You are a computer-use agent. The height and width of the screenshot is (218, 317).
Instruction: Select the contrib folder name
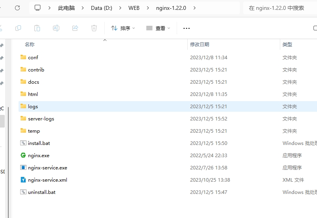[x=36, y=70]
